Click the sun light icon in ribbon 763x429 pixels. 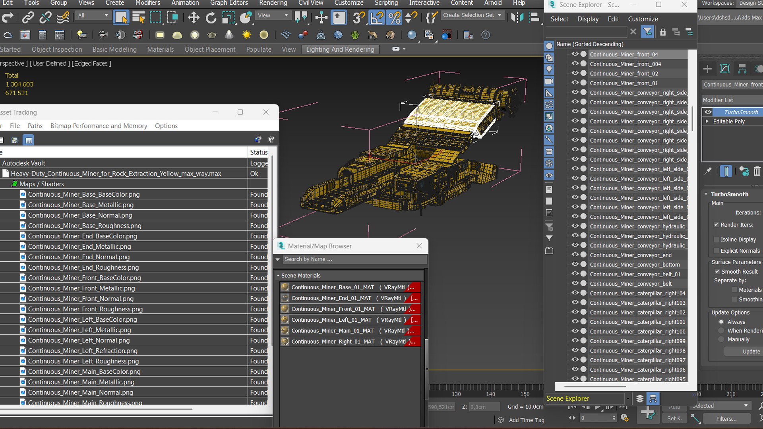click(247, 35)
